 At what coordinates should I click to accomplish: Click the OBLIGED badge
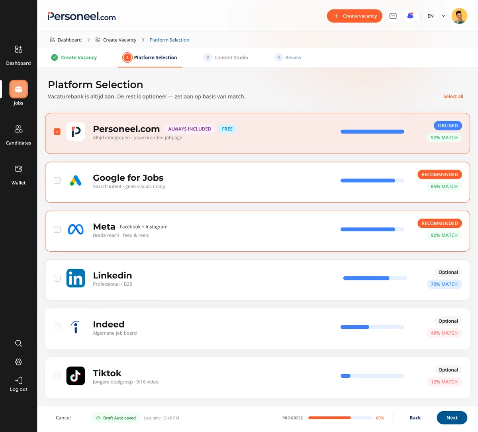point(448,126)
